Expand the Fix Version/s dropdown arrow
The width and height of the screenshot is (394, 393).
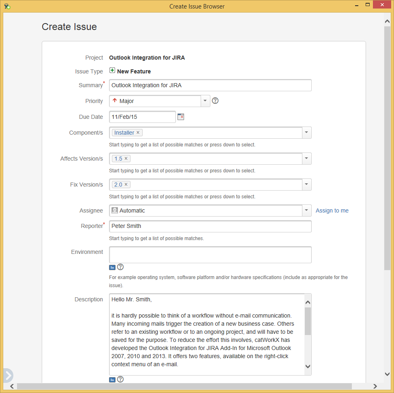pyautogui.click(x=306, y=185)
